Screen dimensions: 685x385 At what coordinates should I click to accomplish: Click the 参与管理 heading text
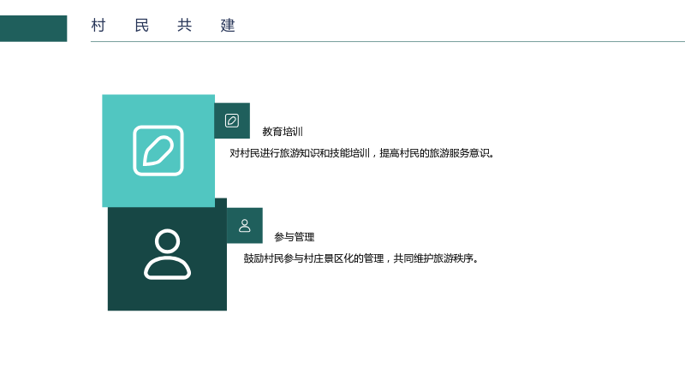(294, 237)
